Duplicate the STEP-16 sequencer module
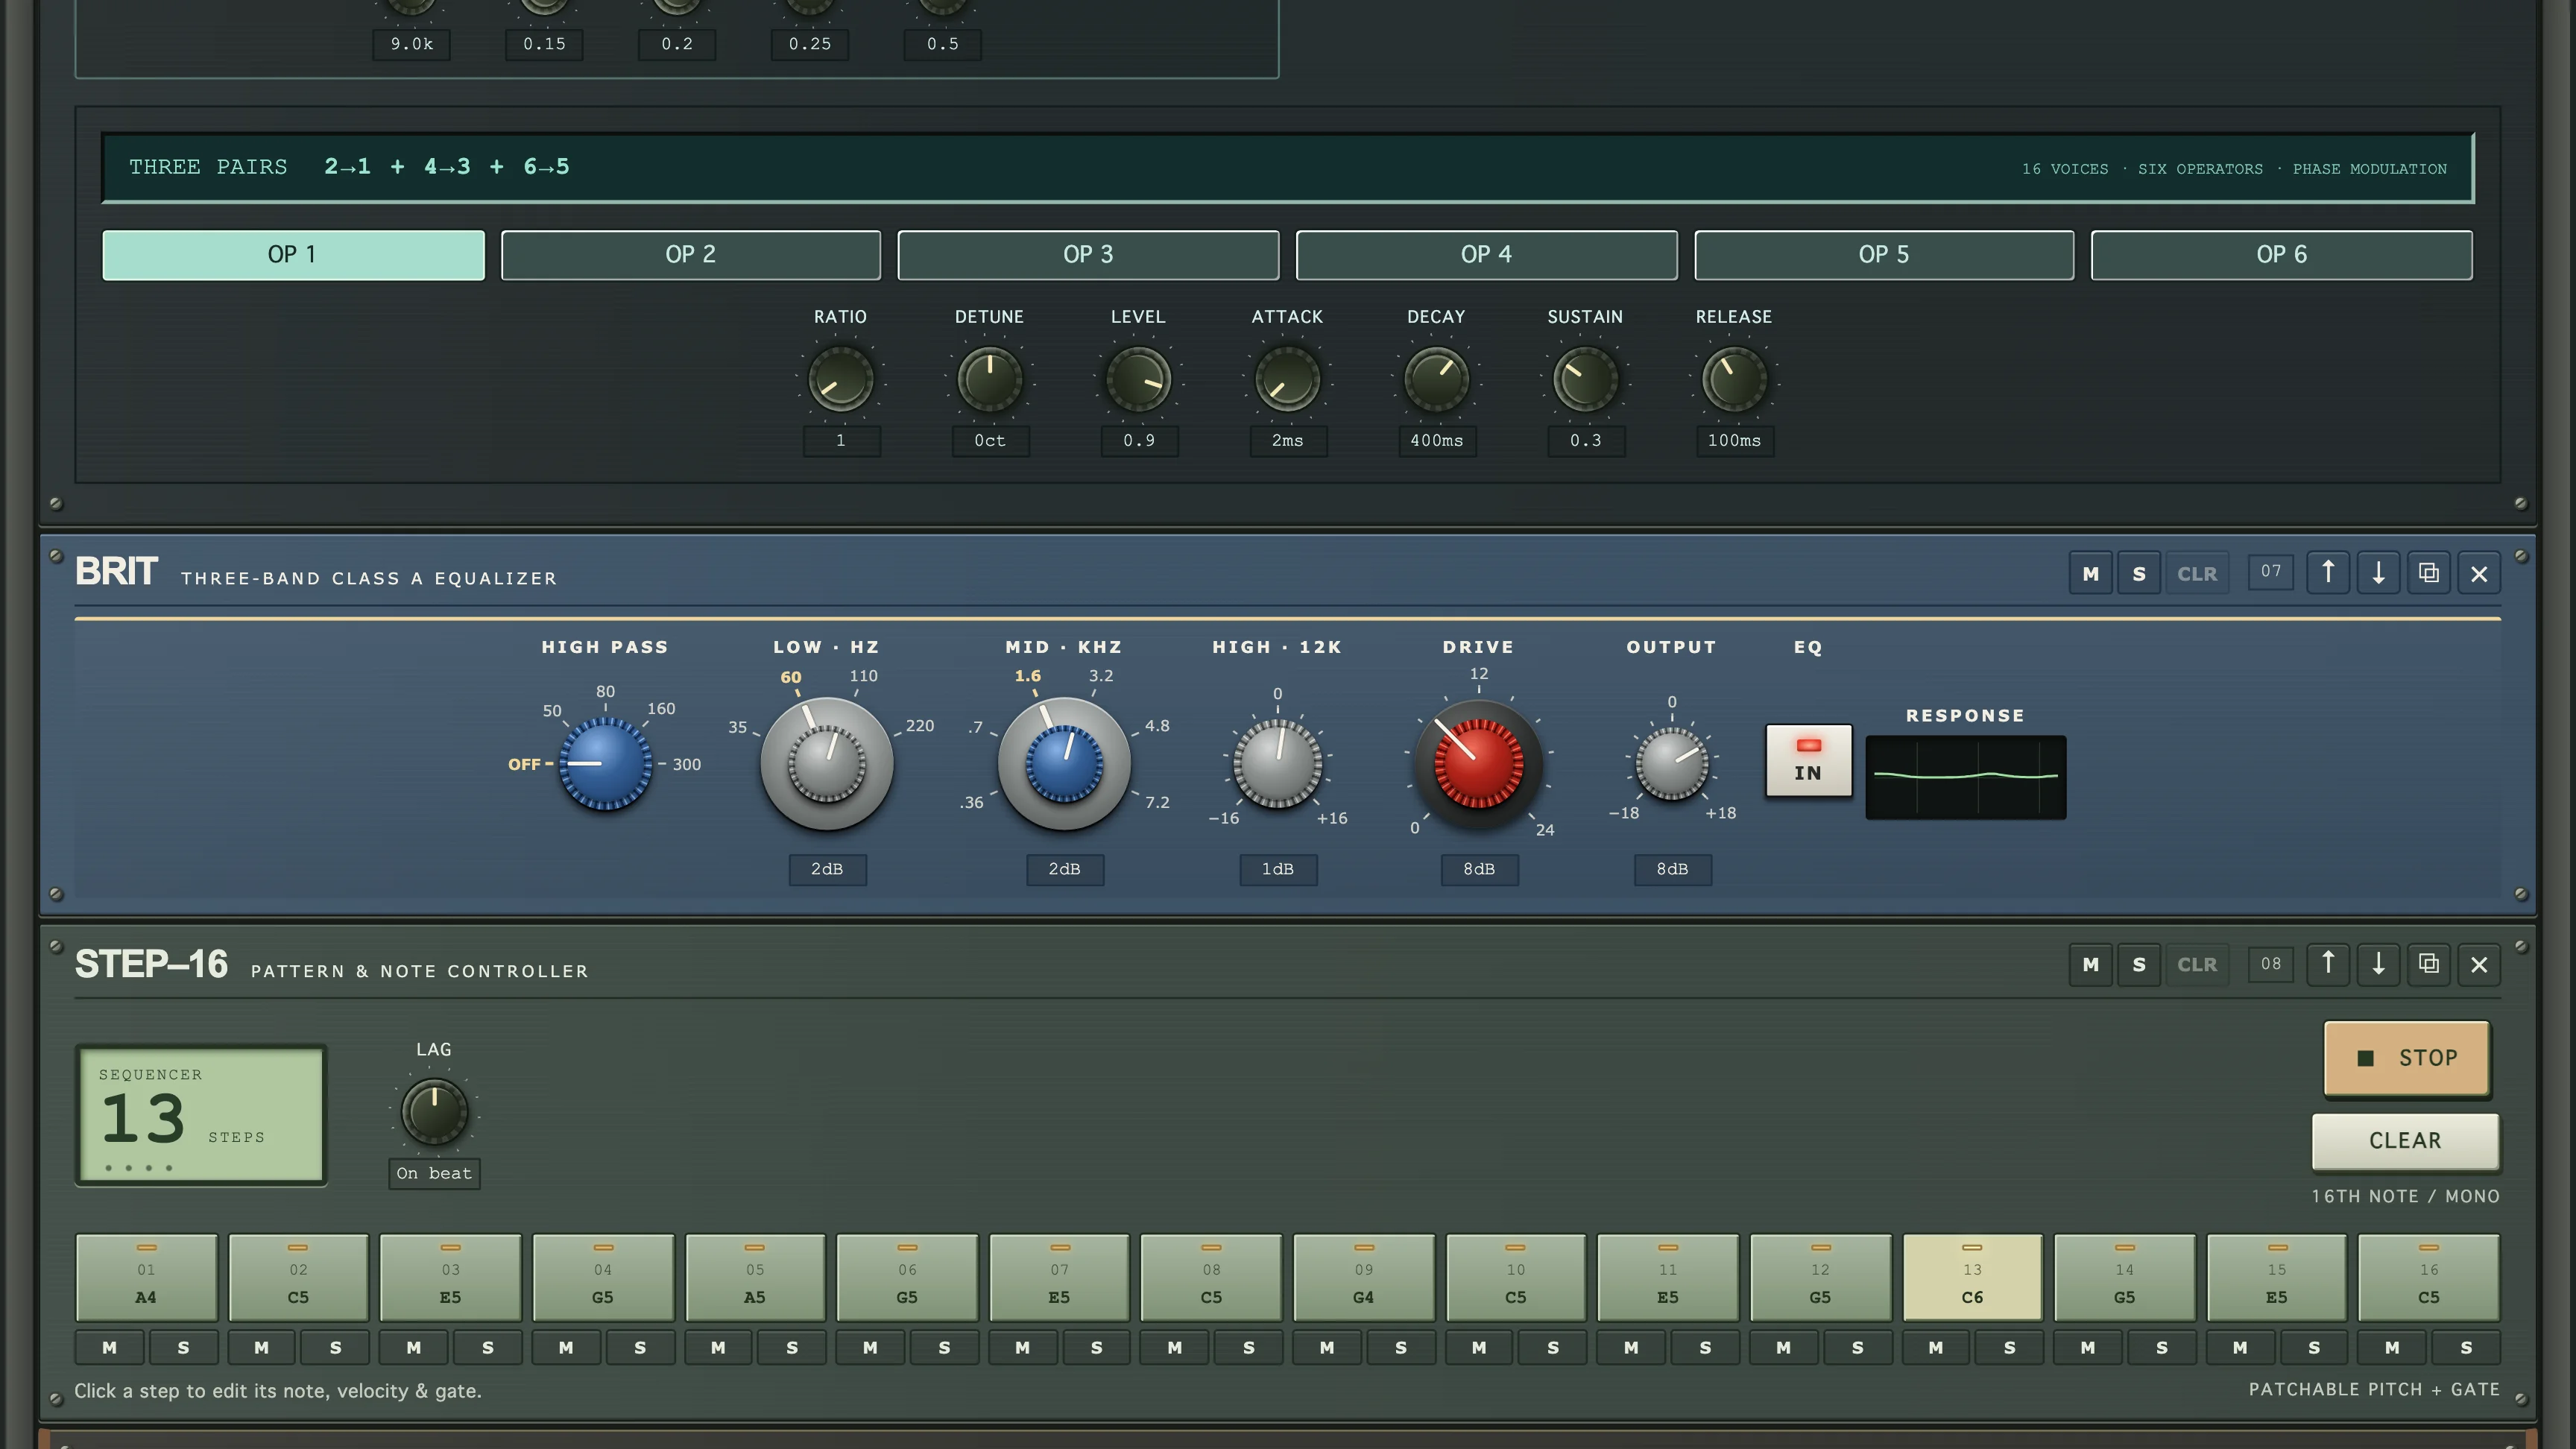This screenshot has width=2576, height=1449. (x=2428, y=964)
